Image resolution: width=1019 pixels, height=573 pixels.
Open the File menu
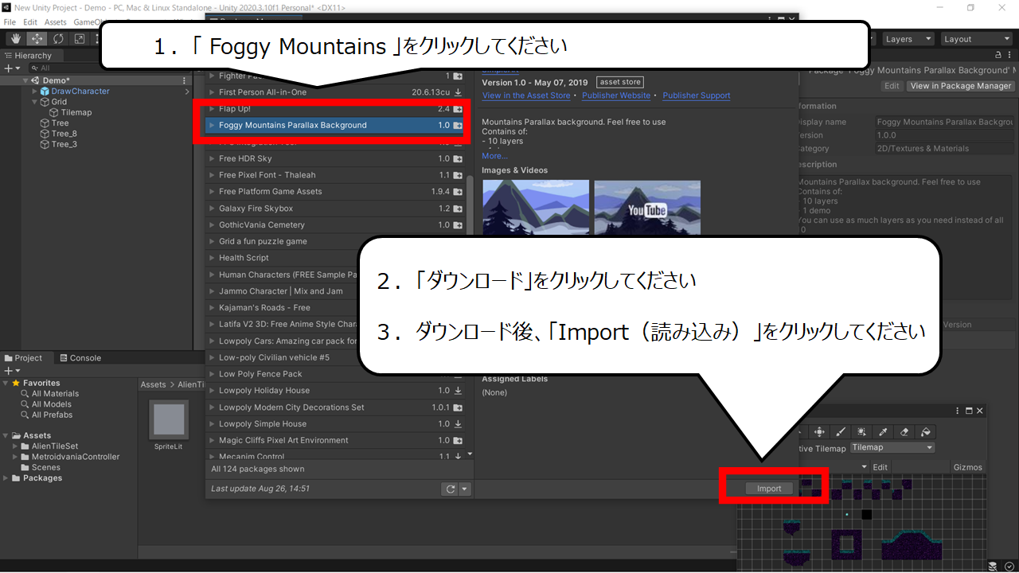click(10, 22)
